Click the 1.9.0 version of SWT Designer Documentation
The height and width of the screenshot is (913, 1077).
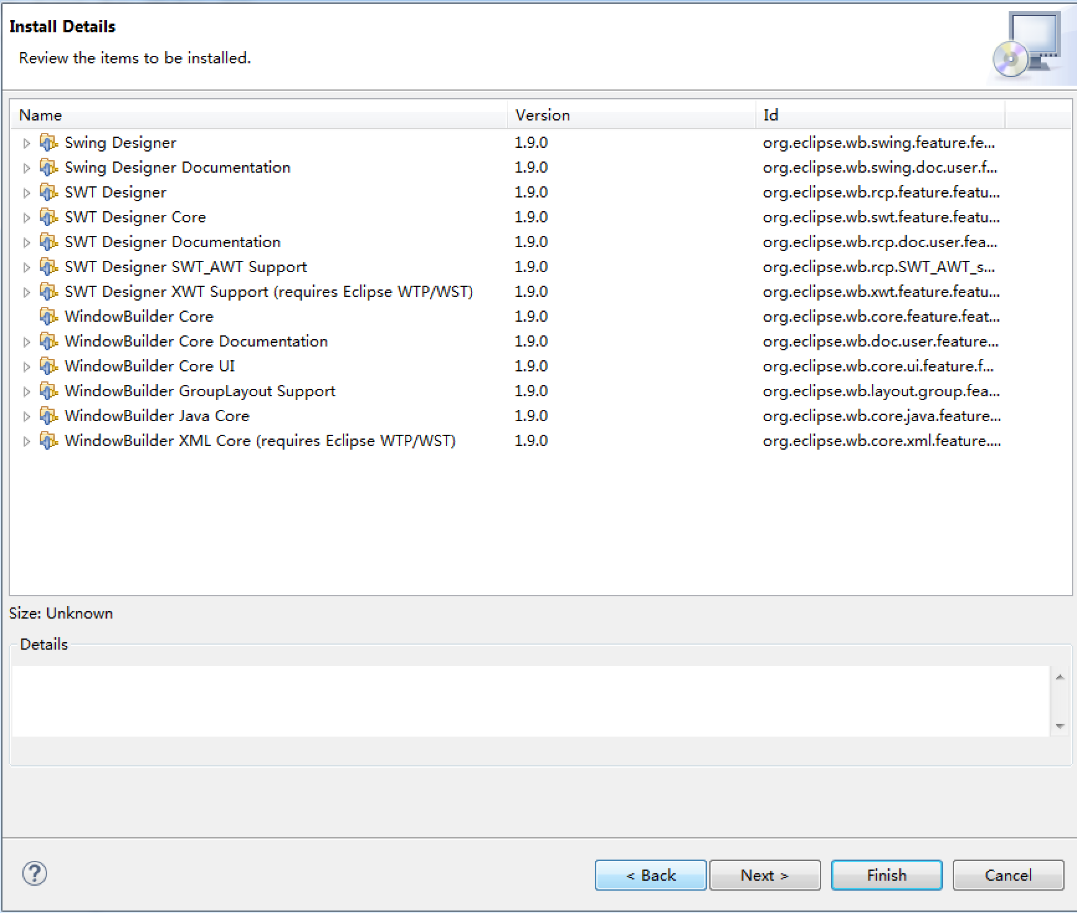531,242
